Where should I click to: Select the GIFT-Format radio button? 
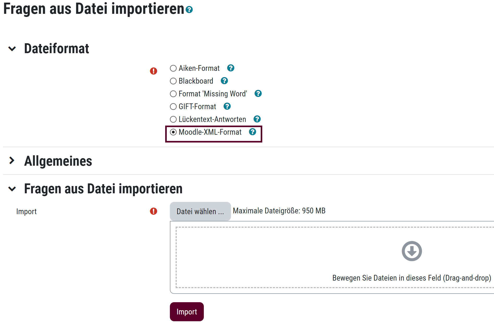pyautogui.click(x=173, y=107)
